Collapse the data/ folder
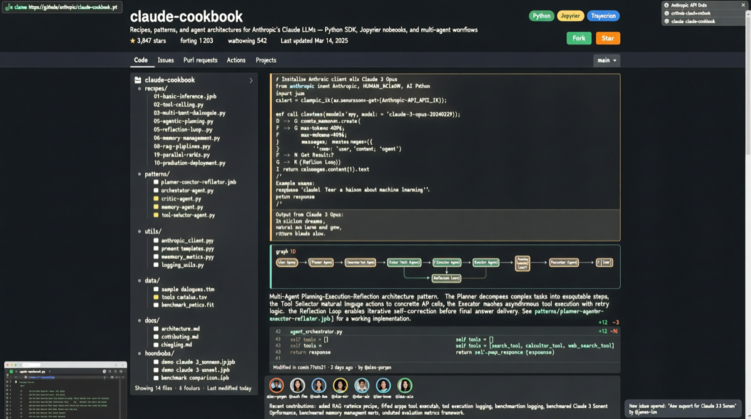Screen dimensions: 751x419 152,281
